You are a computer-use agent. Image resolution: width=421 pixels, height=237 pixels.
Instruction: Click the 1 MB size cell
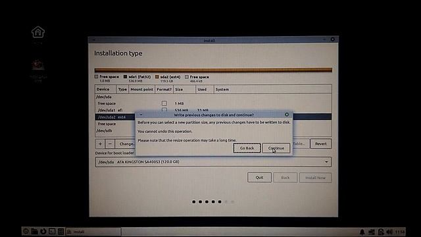tap(179, 103)
